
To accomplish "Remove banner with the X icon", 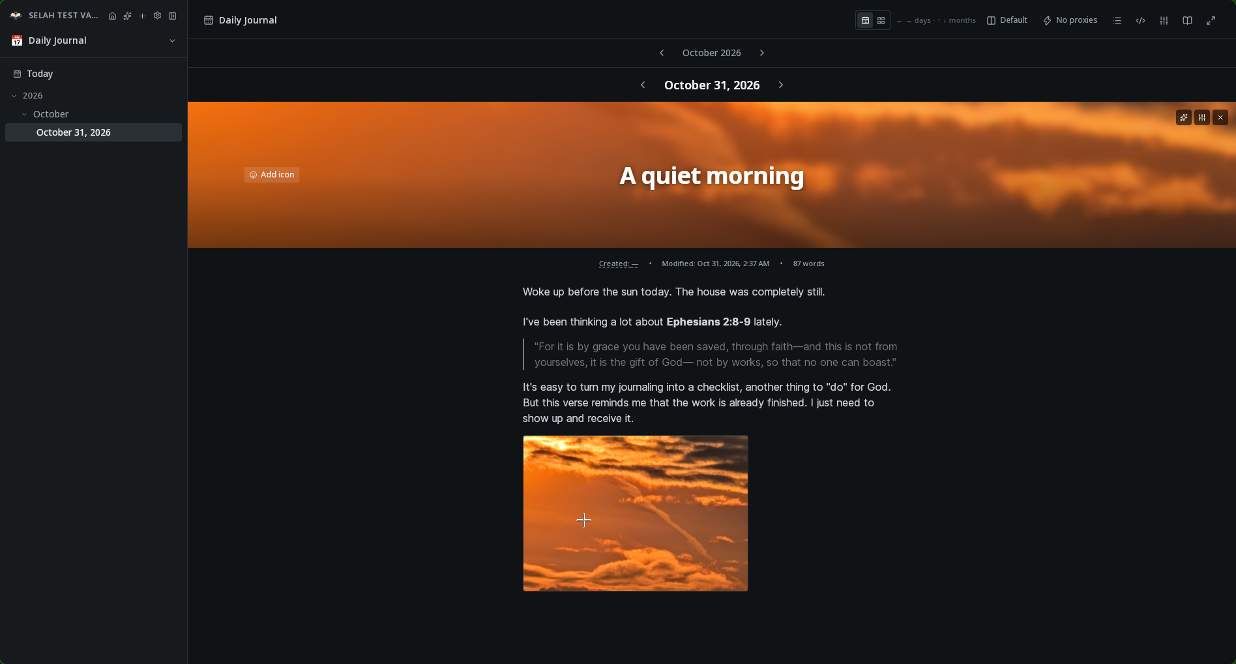I will tap(1220, 117).
